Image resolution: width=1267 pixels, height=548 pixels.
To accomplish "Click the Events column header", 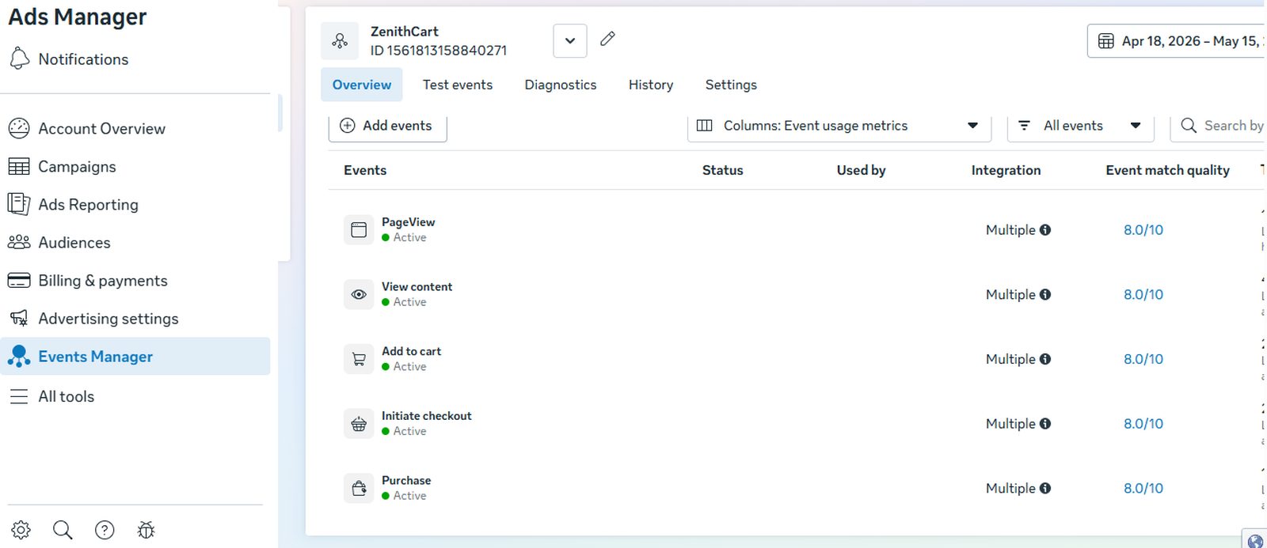I will coord(365,170).
